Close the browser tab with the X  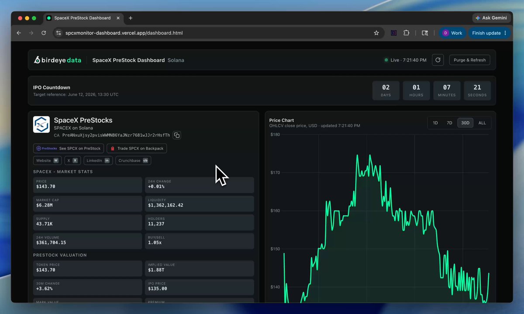(x=117, y=18)
